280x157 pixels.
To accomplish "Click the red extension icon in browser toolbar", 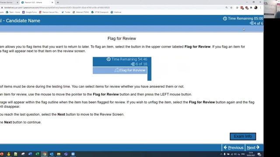I will coord(242,8).
